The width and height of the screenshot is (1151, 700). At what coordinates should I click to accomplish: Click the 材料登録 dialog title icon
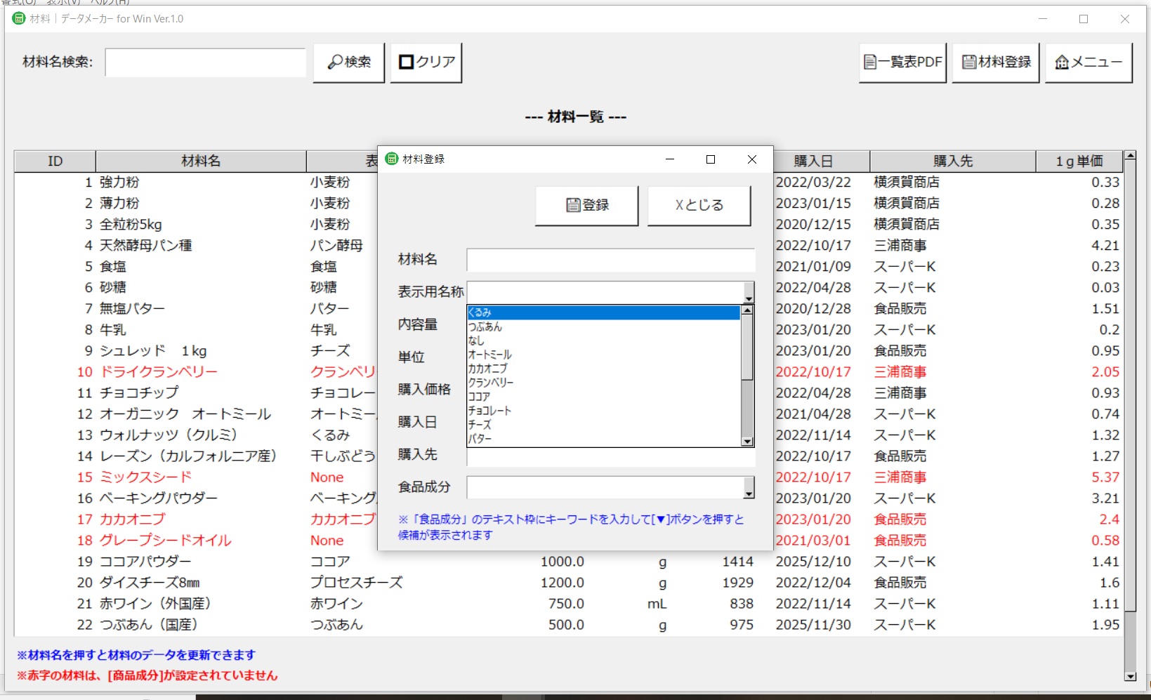click(392, 159)
